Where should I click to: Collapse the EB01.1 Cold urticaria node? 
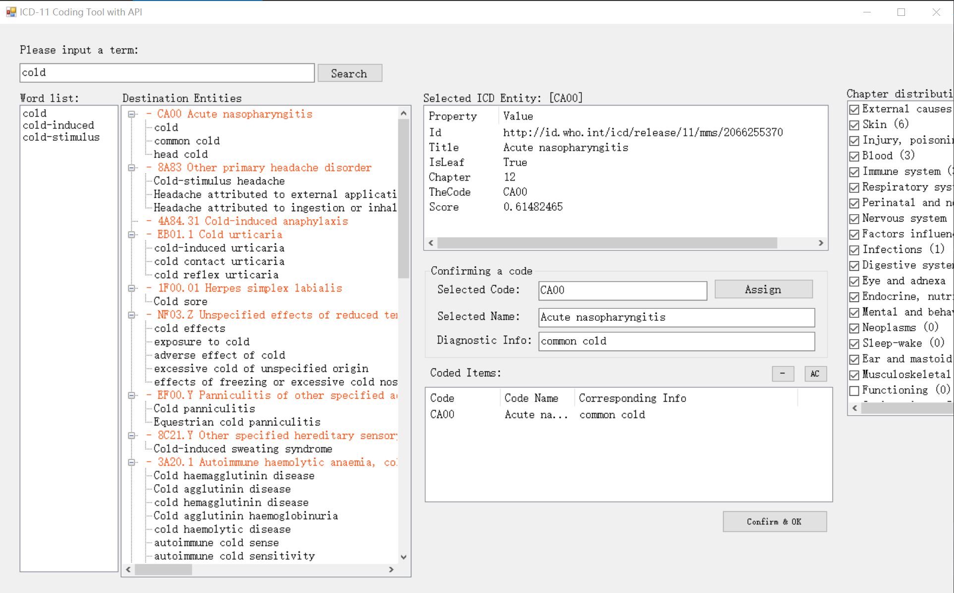(x=132, y=235)
